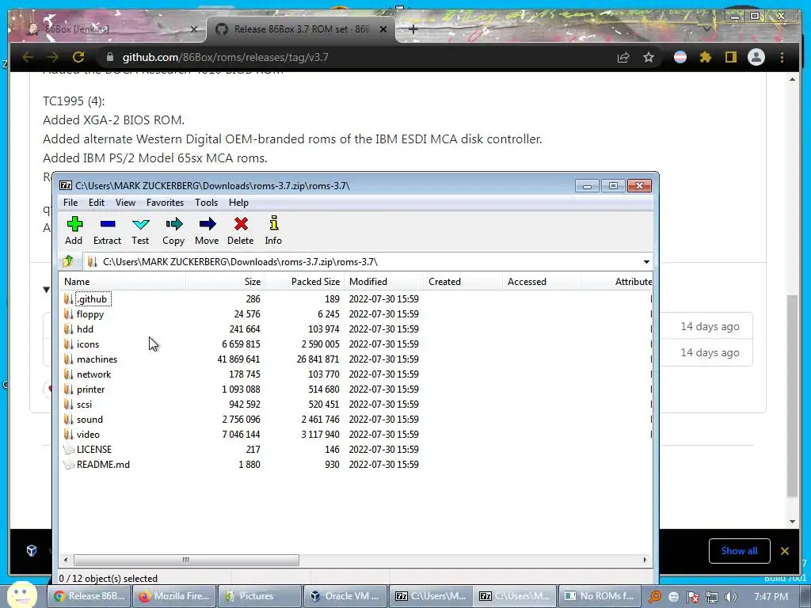The width and height of the screenshot is (811, 608).
Task: Collapse the Assets disclosure triangle on GitHub
Action: point(47,290)
